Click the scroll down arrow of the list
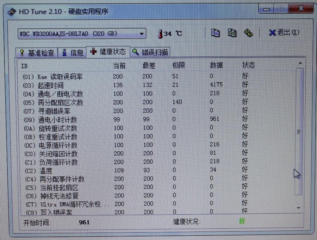Image resolution: width=317 pixels, height=240 pixels. click(x=299, y=208)
